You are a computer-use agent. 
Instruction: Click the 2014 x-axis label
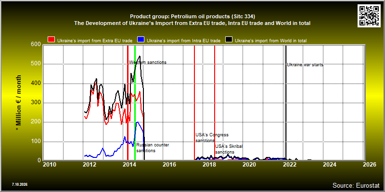(x=129, y=165)
